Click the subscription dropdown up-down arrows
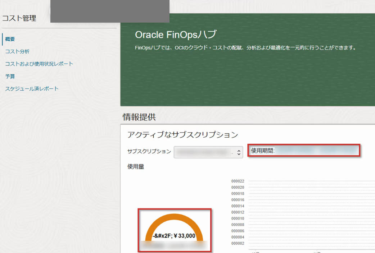This screenshot has width=375, height=253. (x=239, y=152)
